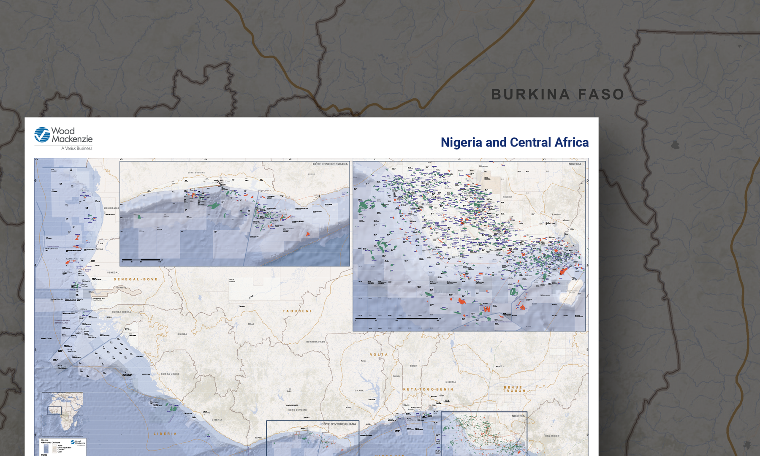
Task: Click the 'Nigeria and Central Africa' map title
Action: (x=514, y=142)
